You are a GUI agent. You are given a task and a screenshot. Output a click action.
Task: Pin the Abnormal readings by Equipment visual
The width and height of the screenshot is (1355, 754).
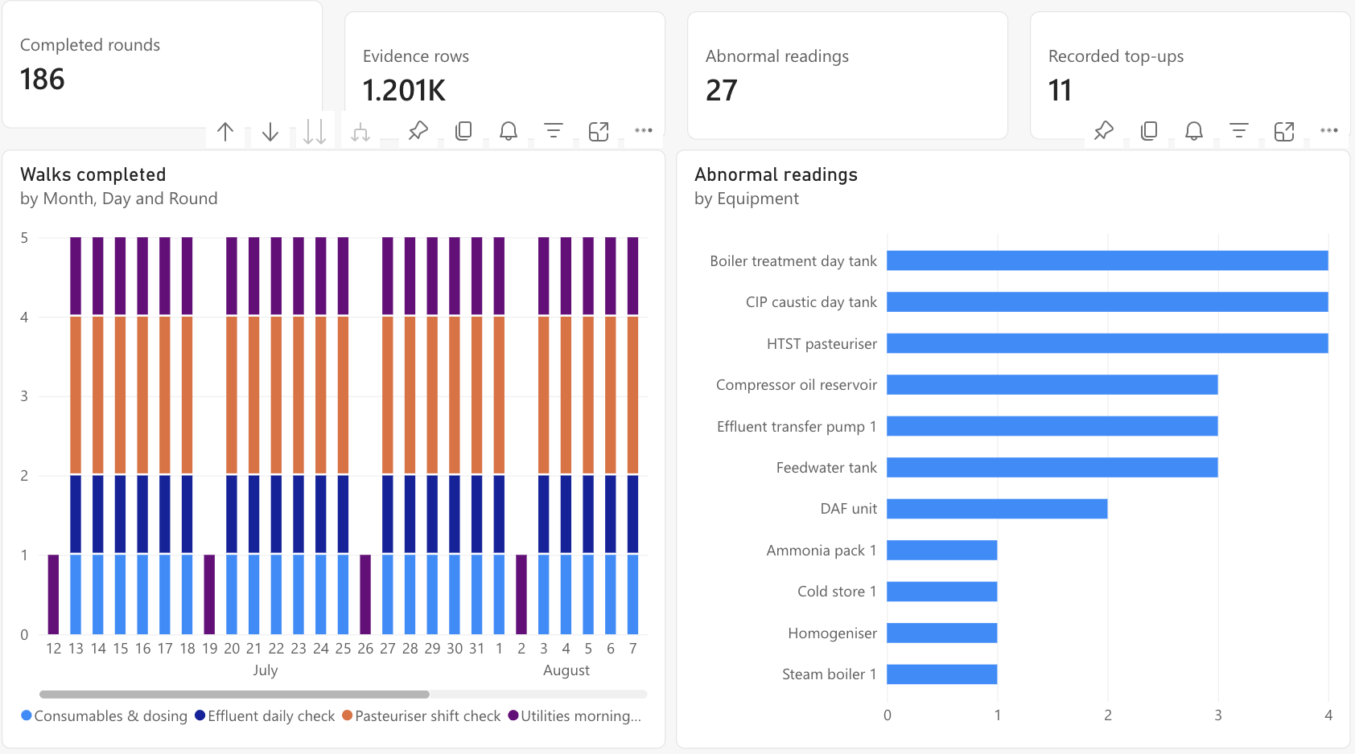pos(1104,131)
